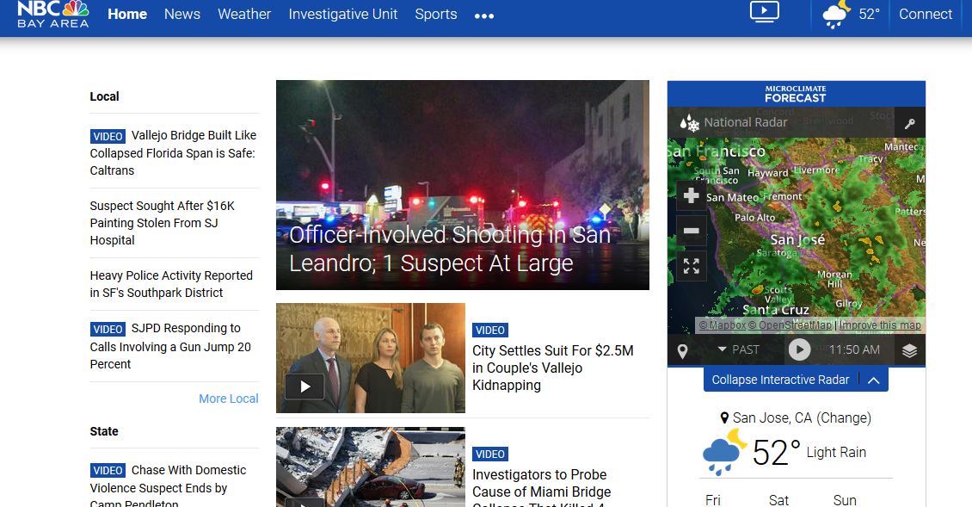The width and height of the screenshot is (972, 507).
Task: Click the Local section heading
Action: click(x=104, y=96)
